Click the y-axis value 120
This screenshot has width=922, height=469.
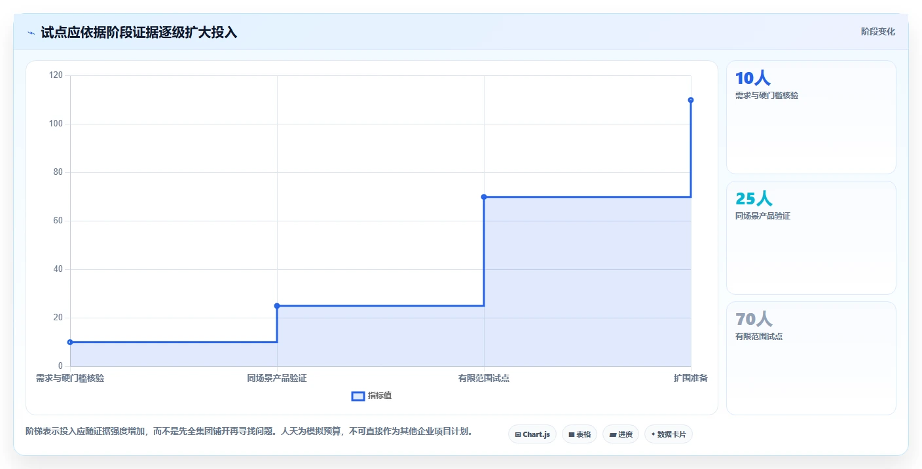tap(56, 75)
